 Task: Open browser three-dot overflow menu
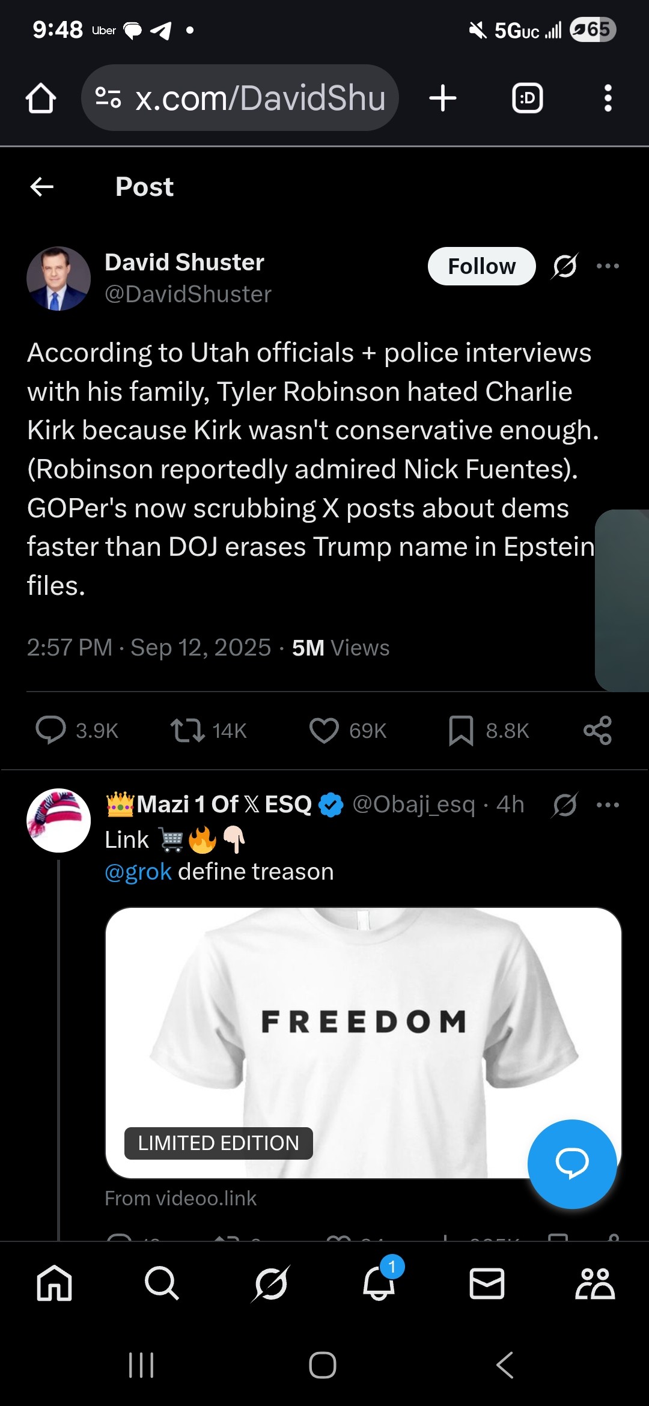click(x=608, y=98)
